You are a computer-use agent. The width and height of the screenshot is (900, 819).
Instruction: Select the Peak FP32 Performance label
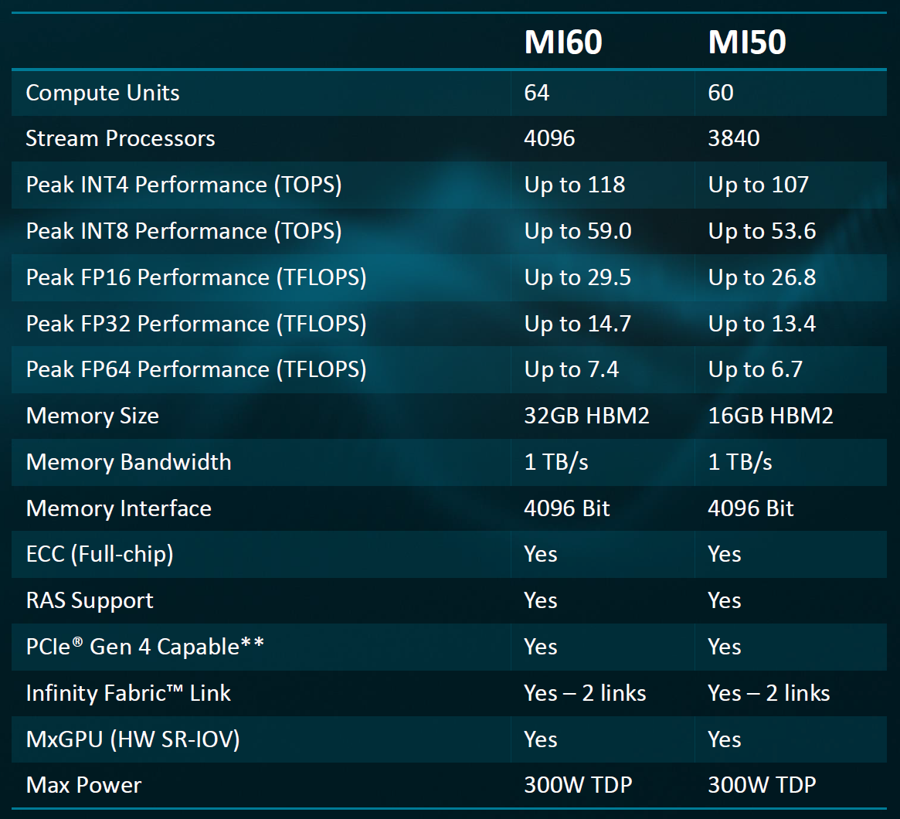point(196,324)
